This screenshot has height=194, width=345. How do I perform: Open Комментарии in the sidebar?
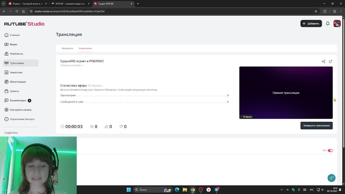[21, 101]
